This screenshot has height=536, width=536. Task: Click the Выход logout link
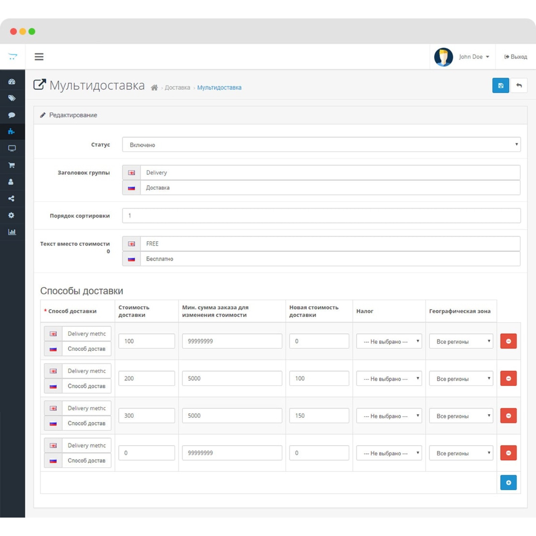516,57
